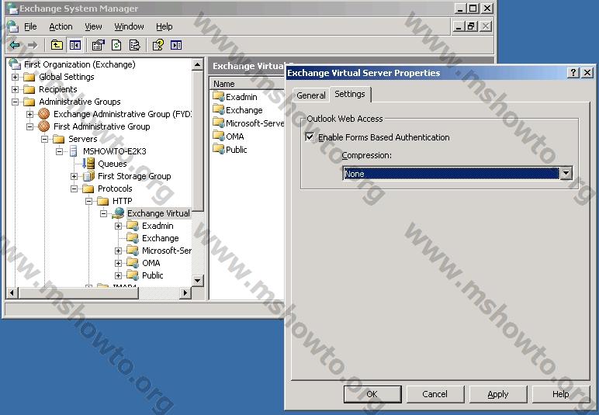
Task: Click the Forward arrow toolbar icon
Action: point(33,45)
